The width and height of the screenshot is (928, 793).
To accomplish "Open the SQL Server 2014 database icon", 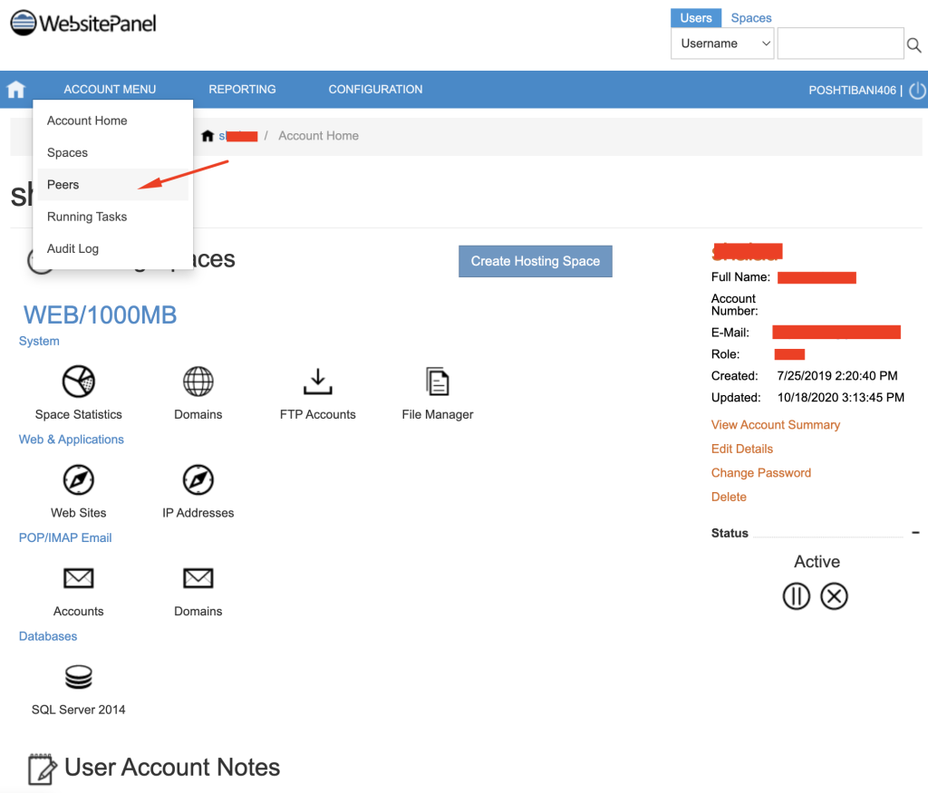I will click(x=79, y=677).
